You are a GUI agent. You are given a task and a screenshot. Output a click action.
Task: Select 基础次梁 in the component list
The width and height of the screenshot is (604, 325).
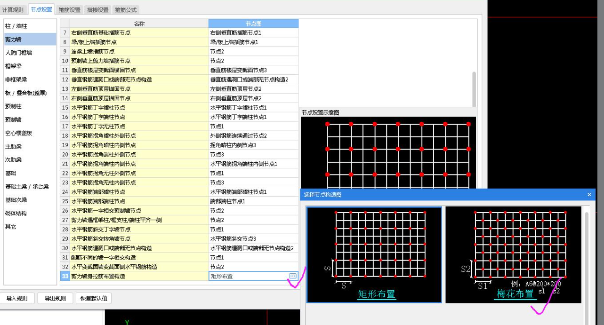(x=30, y=199)
